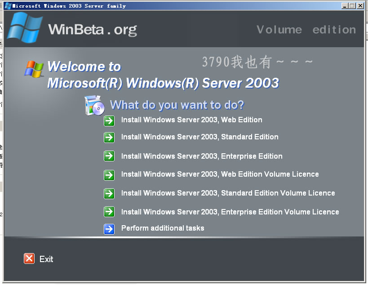Click blue arrow next to Perform additional tasks

click(x=109, y=229)
